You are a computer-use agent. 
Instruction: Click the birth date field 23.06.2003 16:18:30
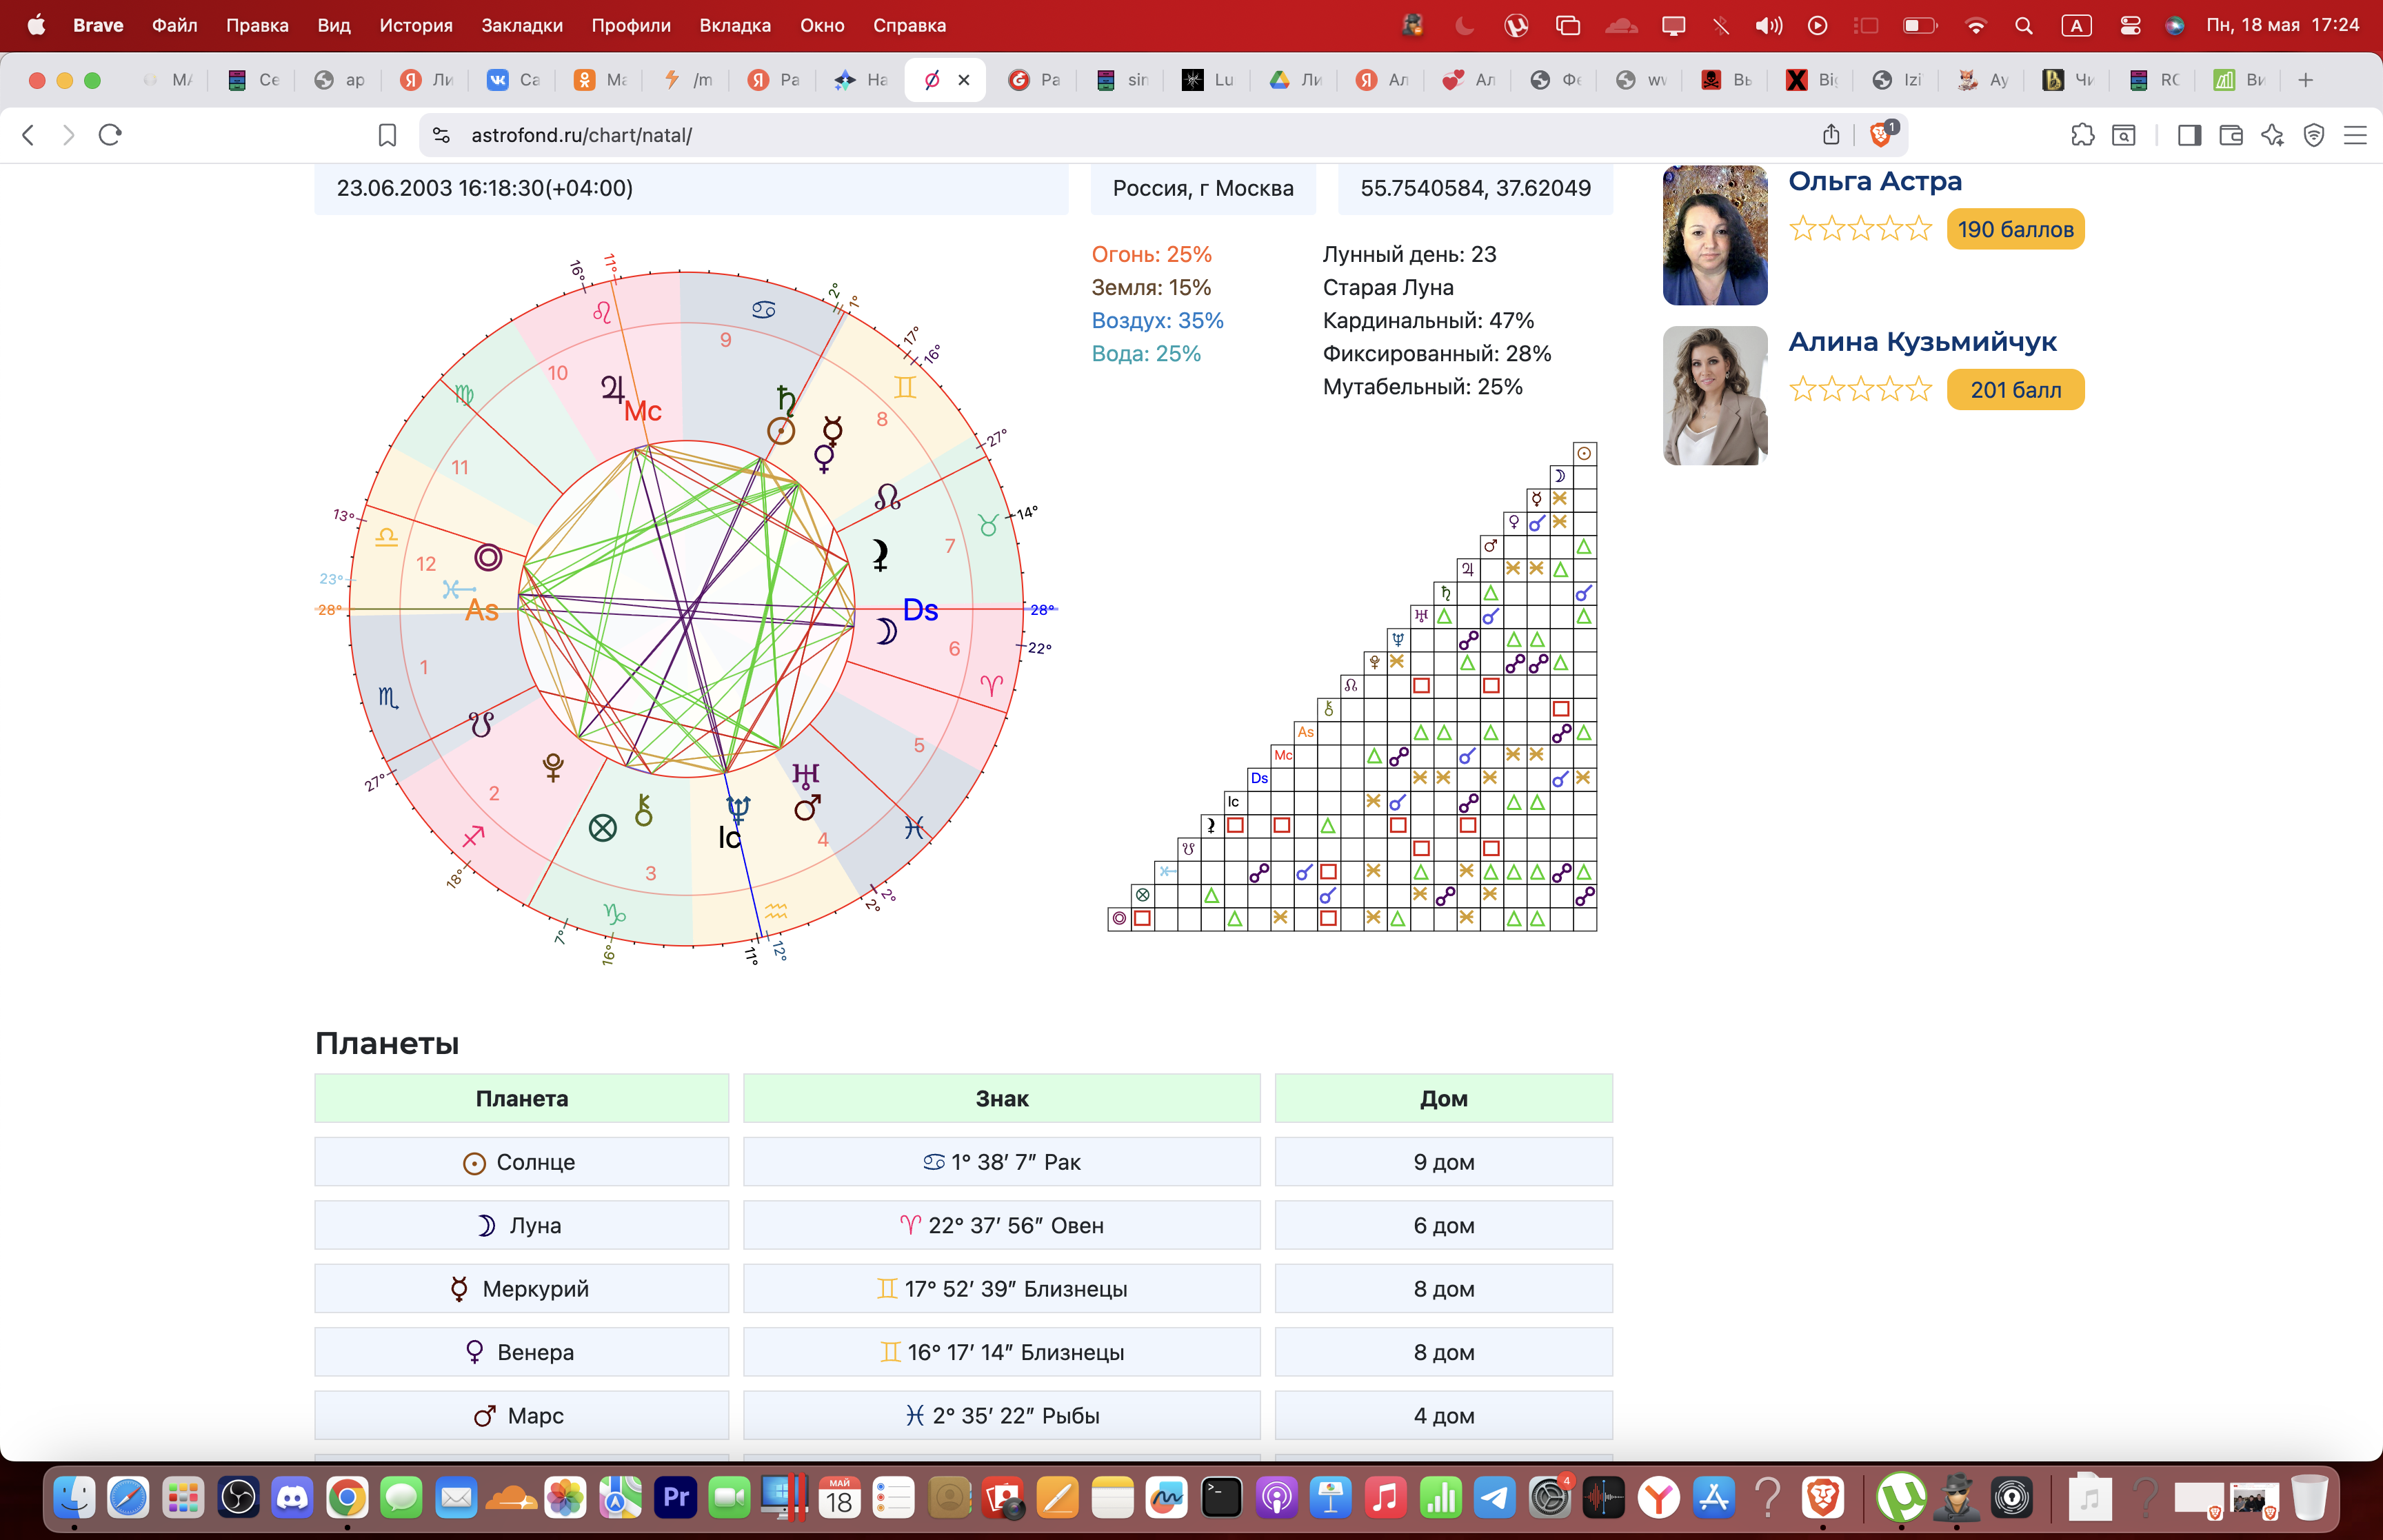tap(691, 189)
